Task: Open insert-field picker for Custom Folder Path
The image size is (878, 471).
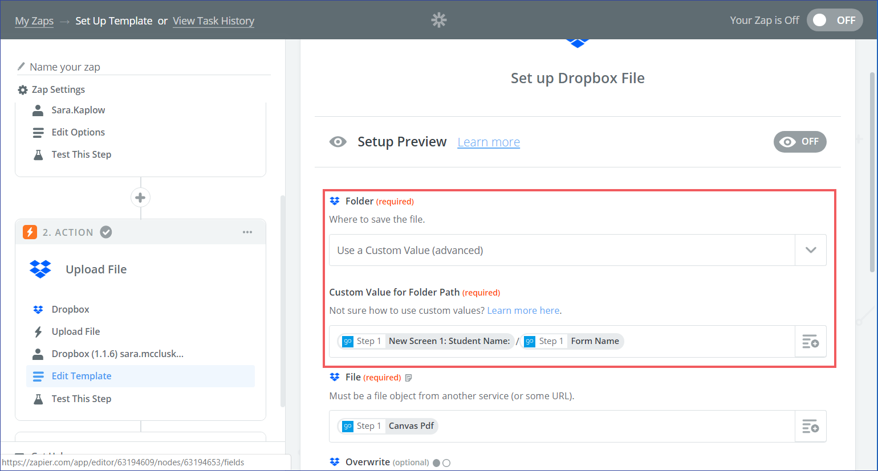Action: (810, 341)
